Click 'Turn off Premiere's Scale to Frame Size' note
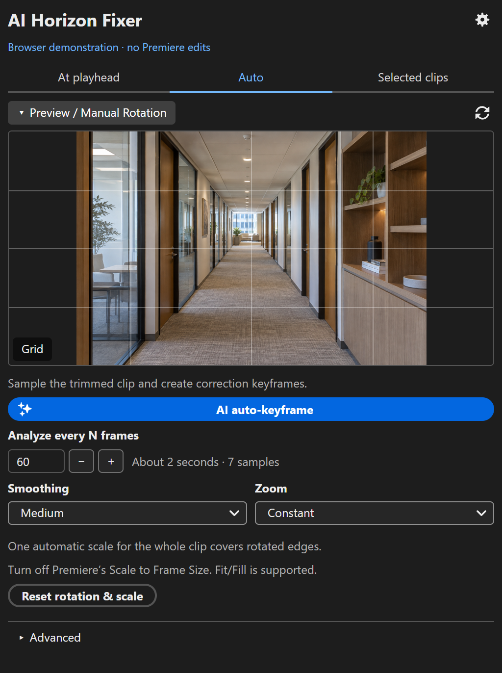 (162, 570)
